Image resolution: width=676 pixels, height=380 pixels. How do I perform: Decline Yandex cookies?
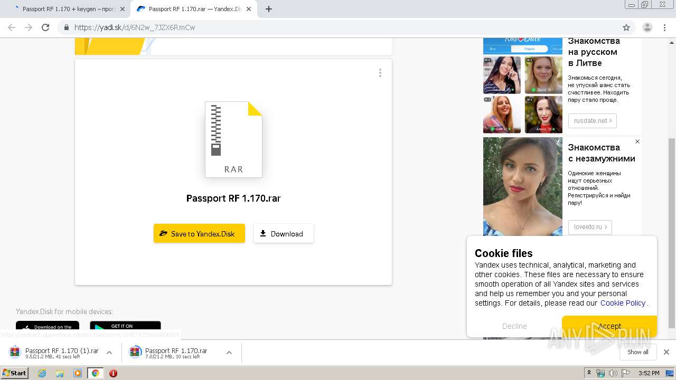pos(514,326)
